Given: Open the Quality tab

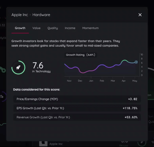Looking at the screenshot, I should (53, 28).
